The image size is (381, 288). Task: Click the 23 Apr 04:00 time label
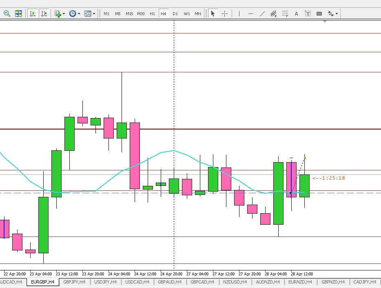(x=41, y=274)
